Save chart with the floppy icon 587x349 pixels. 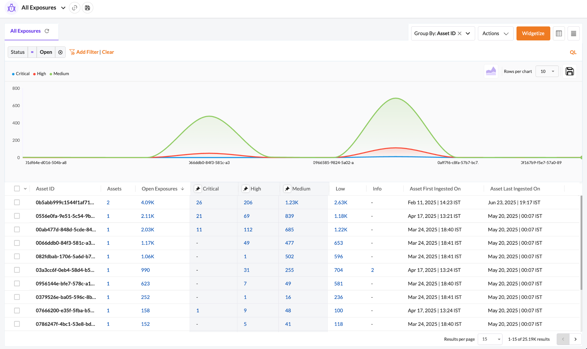coord(570,71)
